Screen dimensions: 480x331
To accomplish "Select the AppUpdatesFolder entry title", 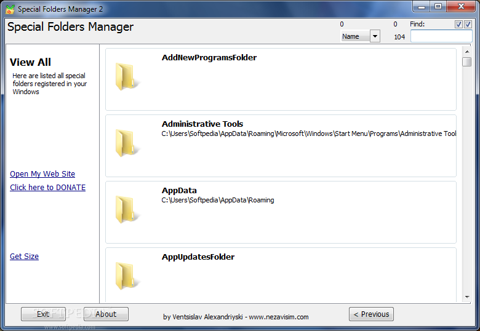I will point(198,257).
